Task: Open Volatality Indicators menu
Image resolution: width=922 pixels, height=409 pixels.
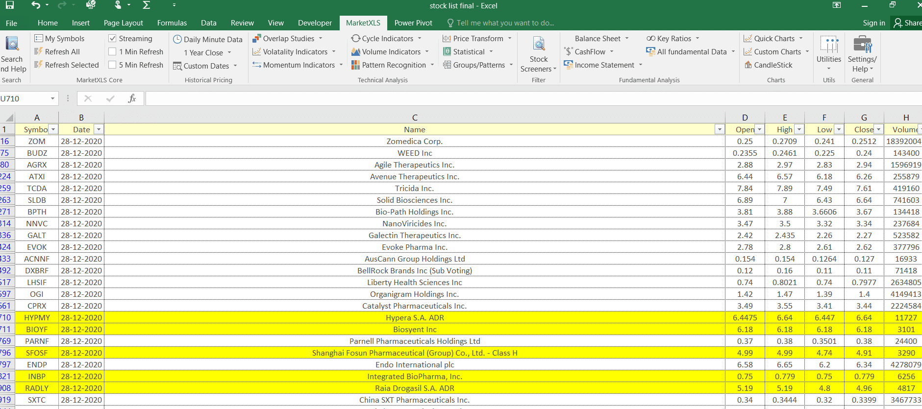Action: 294,51
